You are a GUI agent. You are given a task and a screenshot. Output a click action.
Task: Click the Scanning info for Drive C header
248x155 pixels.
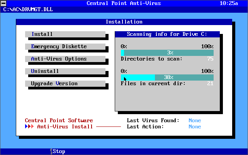pos(167,34)
